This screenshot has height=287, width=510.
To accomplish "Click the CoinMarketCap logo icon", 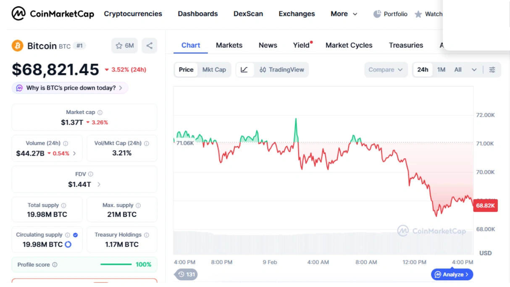I will click(x=18, y=14).
